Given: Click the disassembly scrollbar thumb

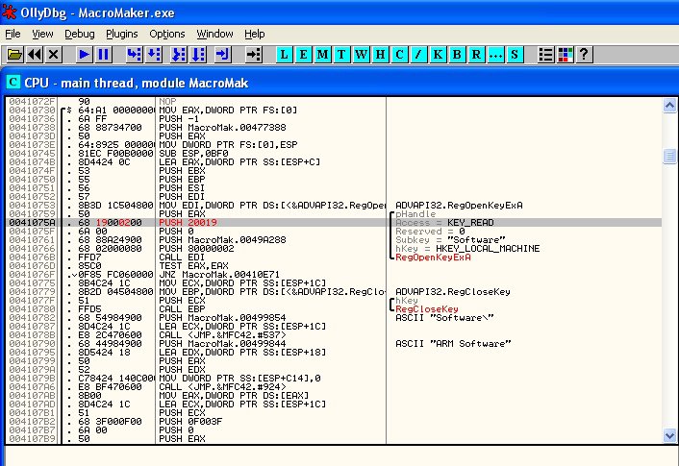Looking at the screenshot, I should [x=669, y=156].
